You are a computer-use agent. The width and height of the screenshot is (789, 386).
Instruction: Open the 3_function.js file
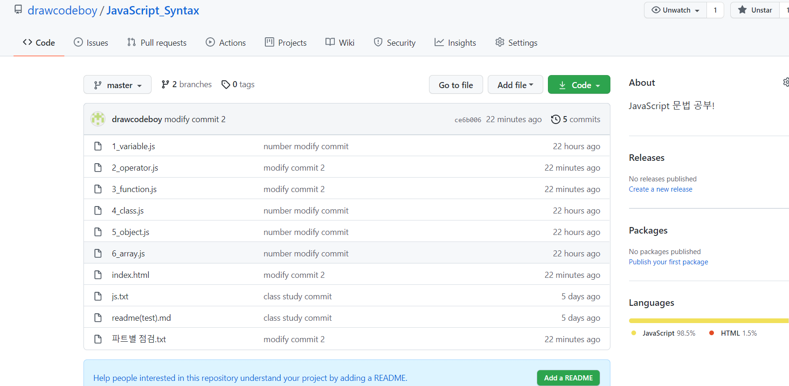[134, 189]
